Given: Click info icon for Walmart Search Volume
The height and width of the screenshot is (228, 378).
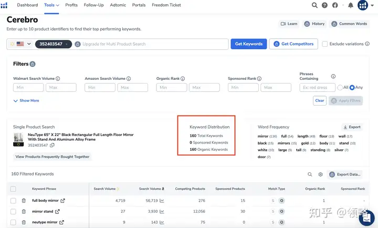Looking at the screenshot, I should (x=58, y=79).
